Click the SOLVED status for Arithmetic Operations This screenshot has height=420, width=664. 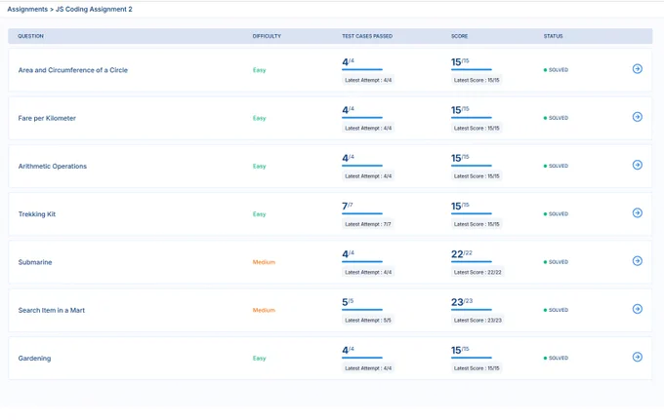[556, 166]
